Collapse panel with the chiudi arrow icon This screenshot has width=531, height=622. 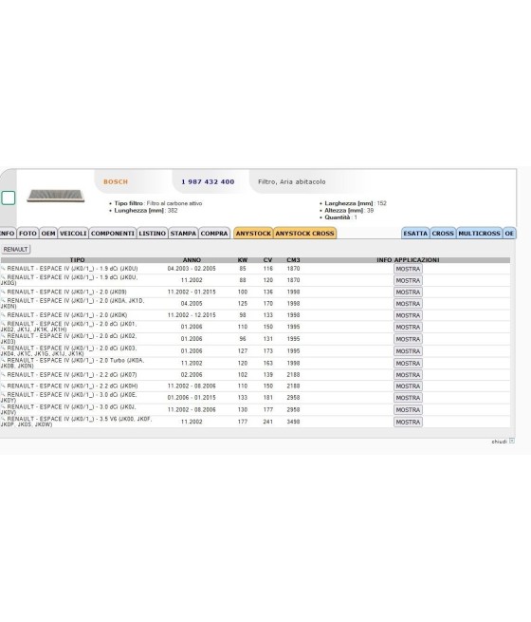[x=512, y=441]
